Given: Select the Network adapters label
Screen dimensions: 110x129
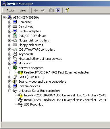Looking at the screenshot, I should click(31, 68).
